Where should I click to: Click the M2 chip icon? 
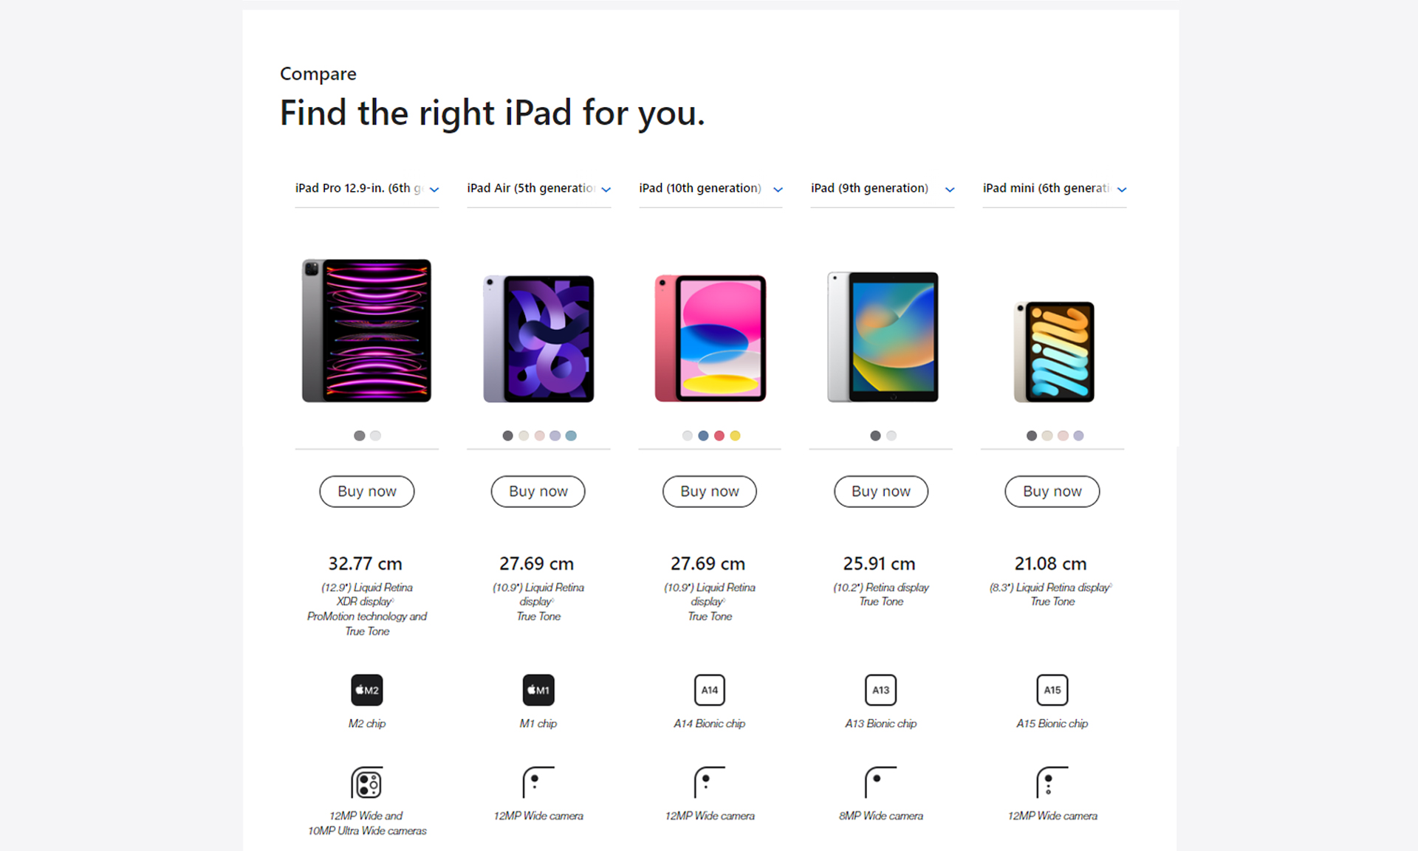[x=367, y=690]
